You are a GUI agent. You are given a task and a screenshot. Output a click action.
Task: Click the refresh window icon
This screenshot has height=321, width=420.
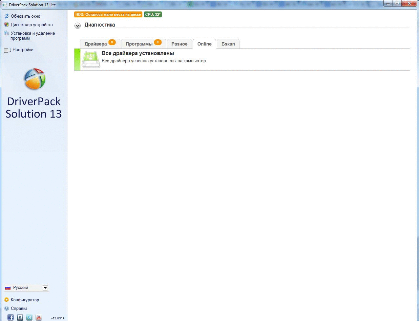click(x=7, y=16)
